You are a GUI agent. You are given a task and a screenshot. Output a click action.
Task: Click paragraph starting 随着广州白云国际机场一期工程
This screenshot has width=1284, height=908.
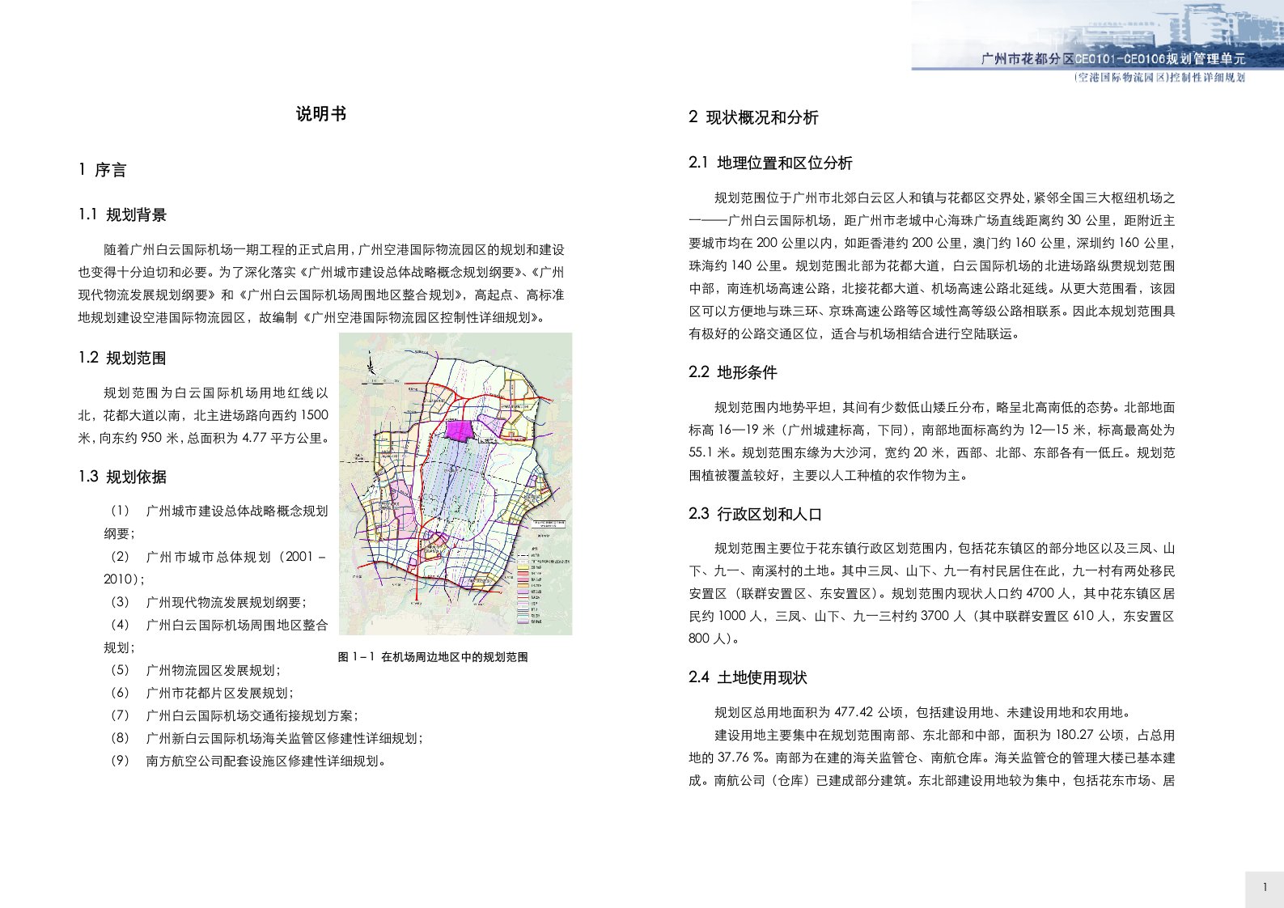pos(321,283)
